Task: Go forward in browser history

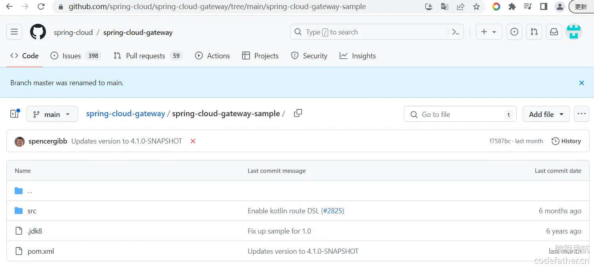Action: coord(25,7)
